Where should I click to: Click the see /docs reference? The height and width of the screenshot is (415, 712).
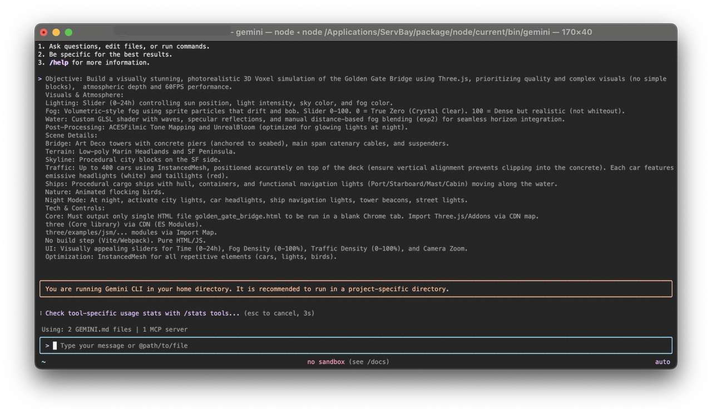368,362
